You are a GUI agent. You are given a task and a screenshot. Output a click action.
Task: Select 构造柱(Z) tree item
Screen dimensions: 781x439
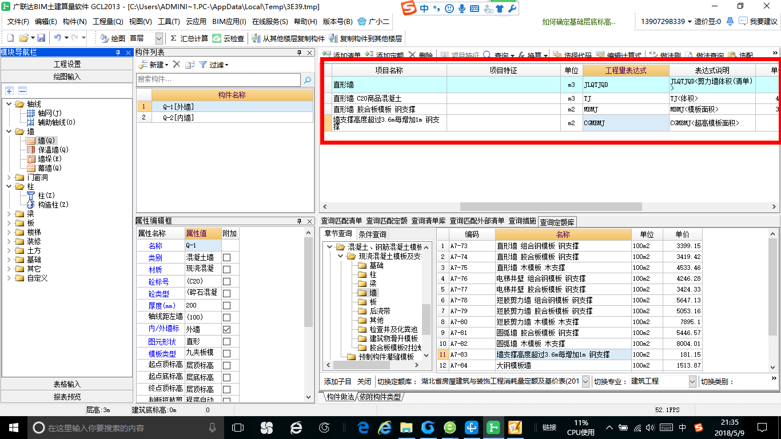click(x=53, y=205)
